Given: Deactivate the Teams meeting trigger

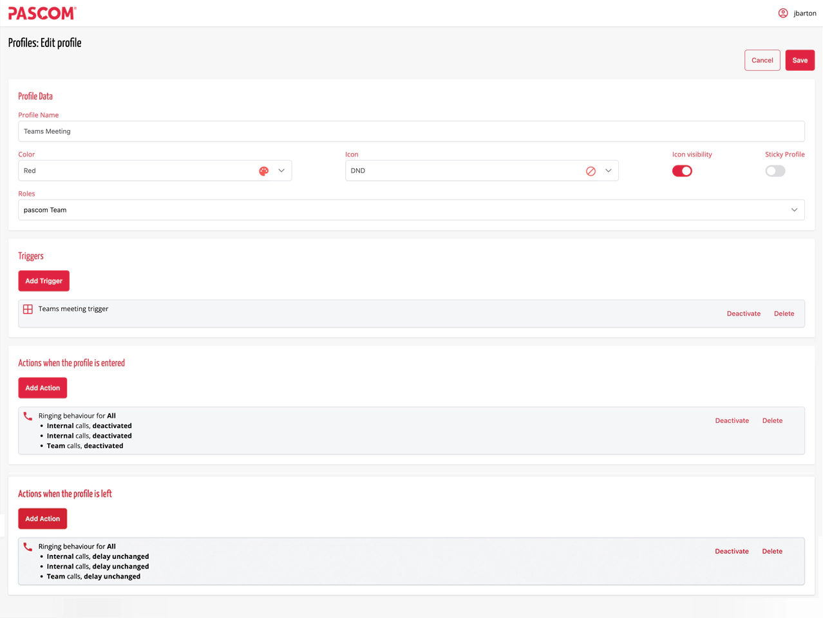Looking at the screenshot, I should tap(744, 314).
